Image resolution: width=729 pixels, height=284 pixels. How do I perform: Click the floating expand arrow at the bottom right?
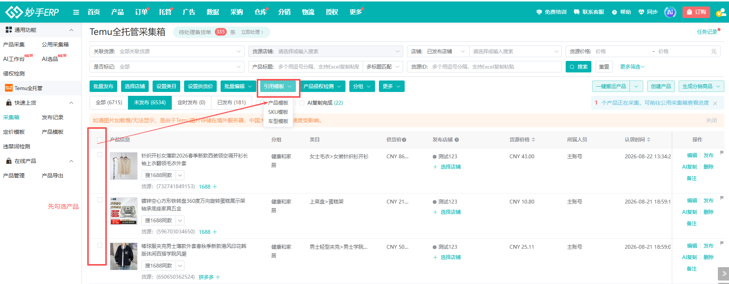[724, 274]
